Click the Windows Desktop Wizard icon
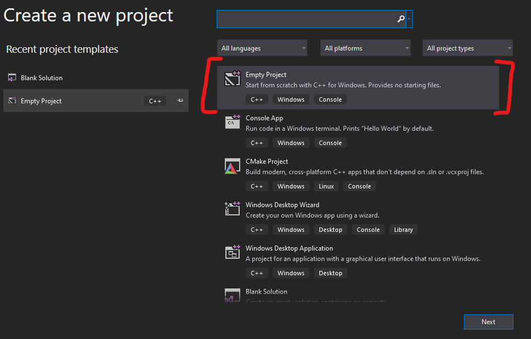The width and height of the screenshot is (531, 339). (x=233, y=208)
